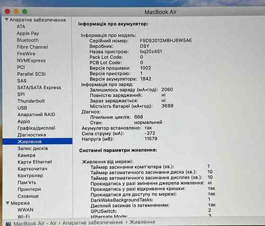Select Сховище in the sidebar
This screenshot has width=265, height=226.
28,196
